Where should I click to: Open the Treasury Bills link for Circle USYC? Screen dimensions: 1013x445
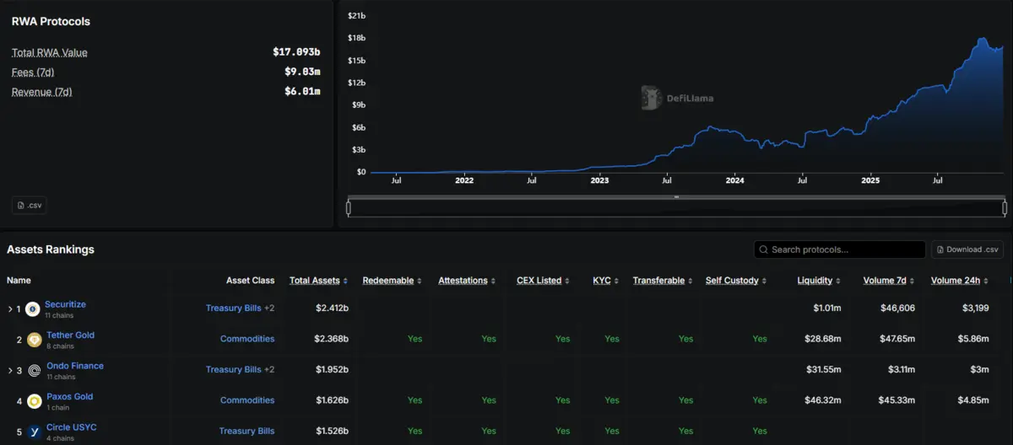pyautogui.click(x=246, y=431)
